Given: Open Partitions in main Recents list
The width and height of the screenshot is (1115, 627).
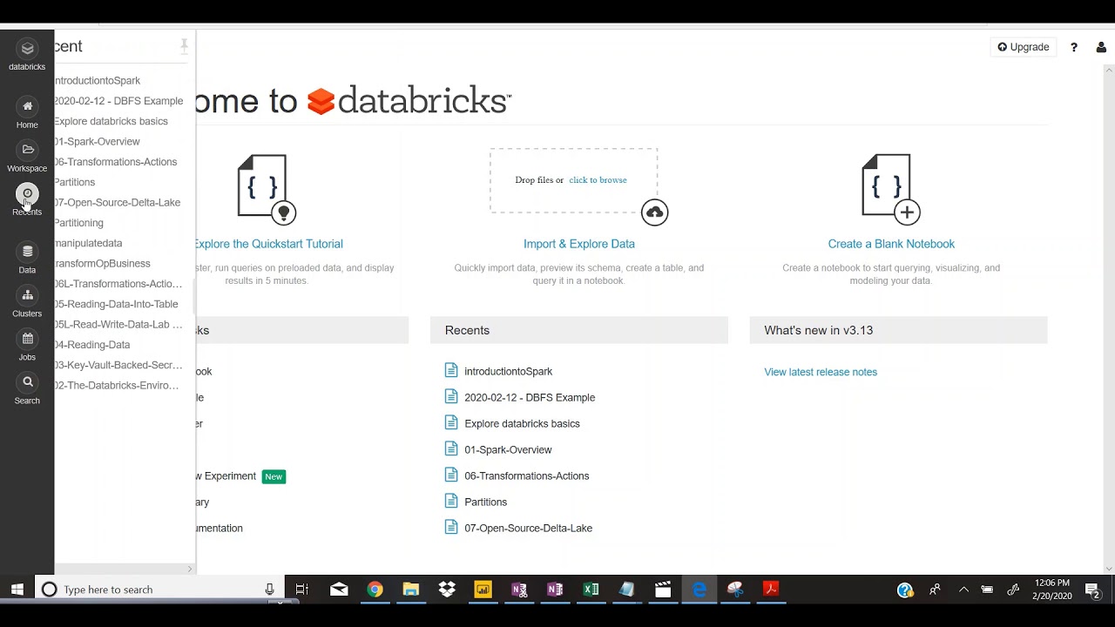Looking at the screenshot, I should coord(485,502).
